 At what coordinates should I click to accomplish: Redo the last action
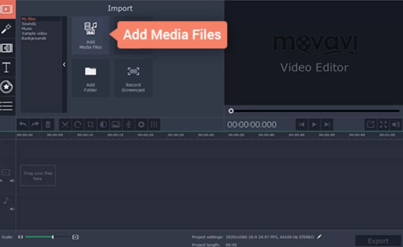point(35,125)
